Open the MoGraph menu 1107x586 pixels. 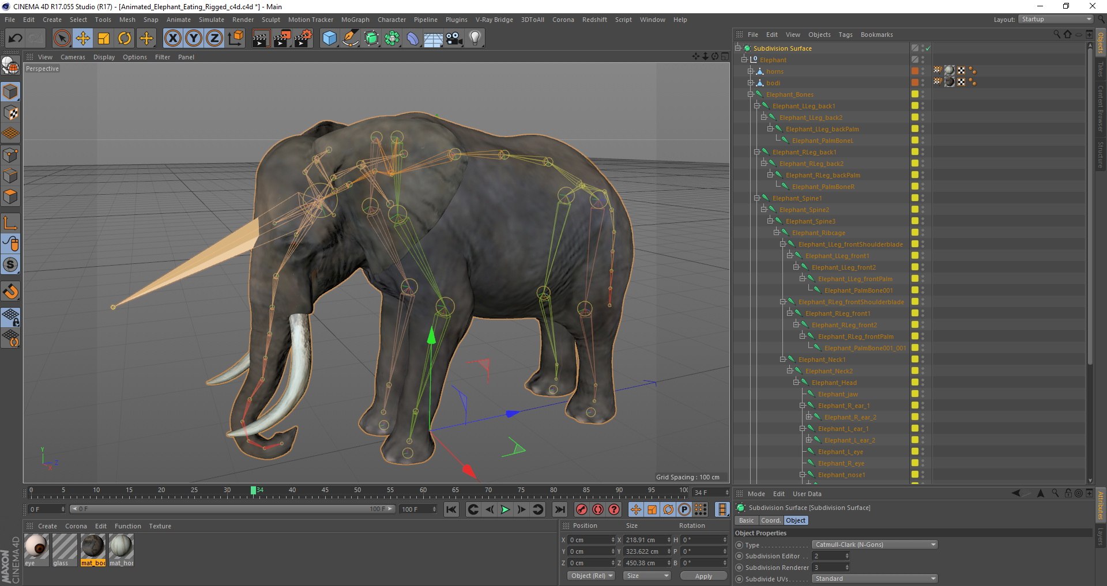click(355, 20)
